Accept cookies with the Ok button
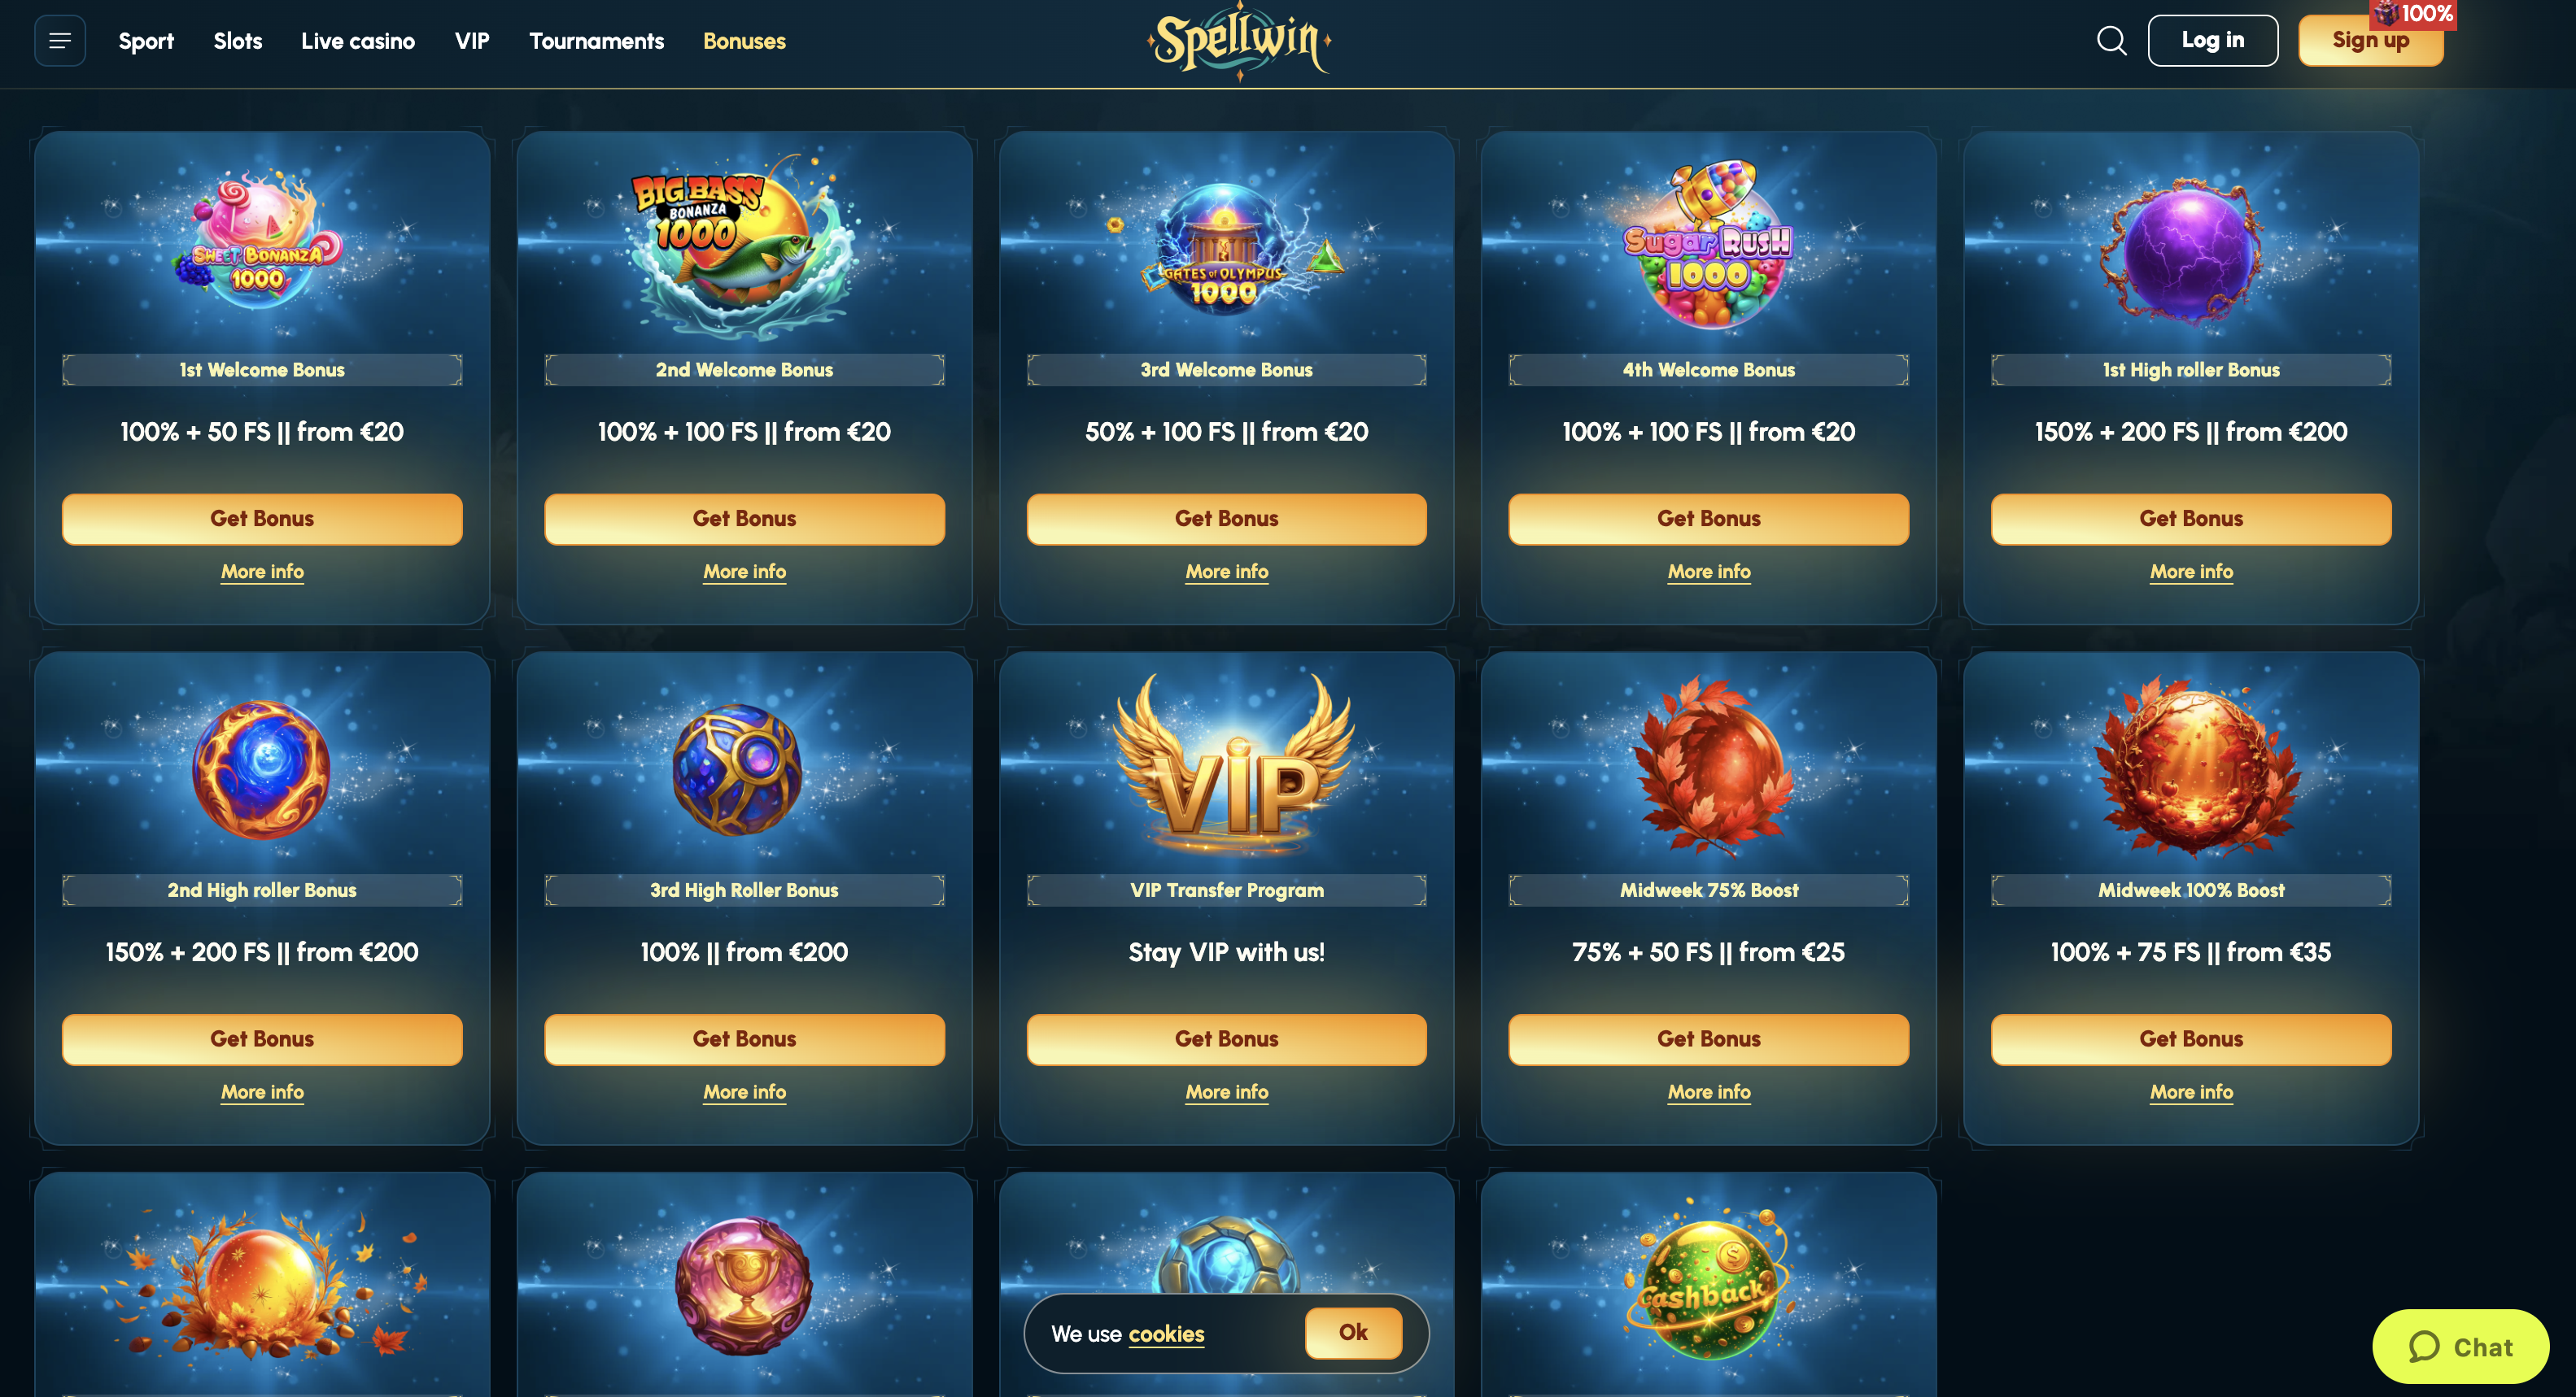This screenshot has height=1397, width=2576. click(1353, 1332)
